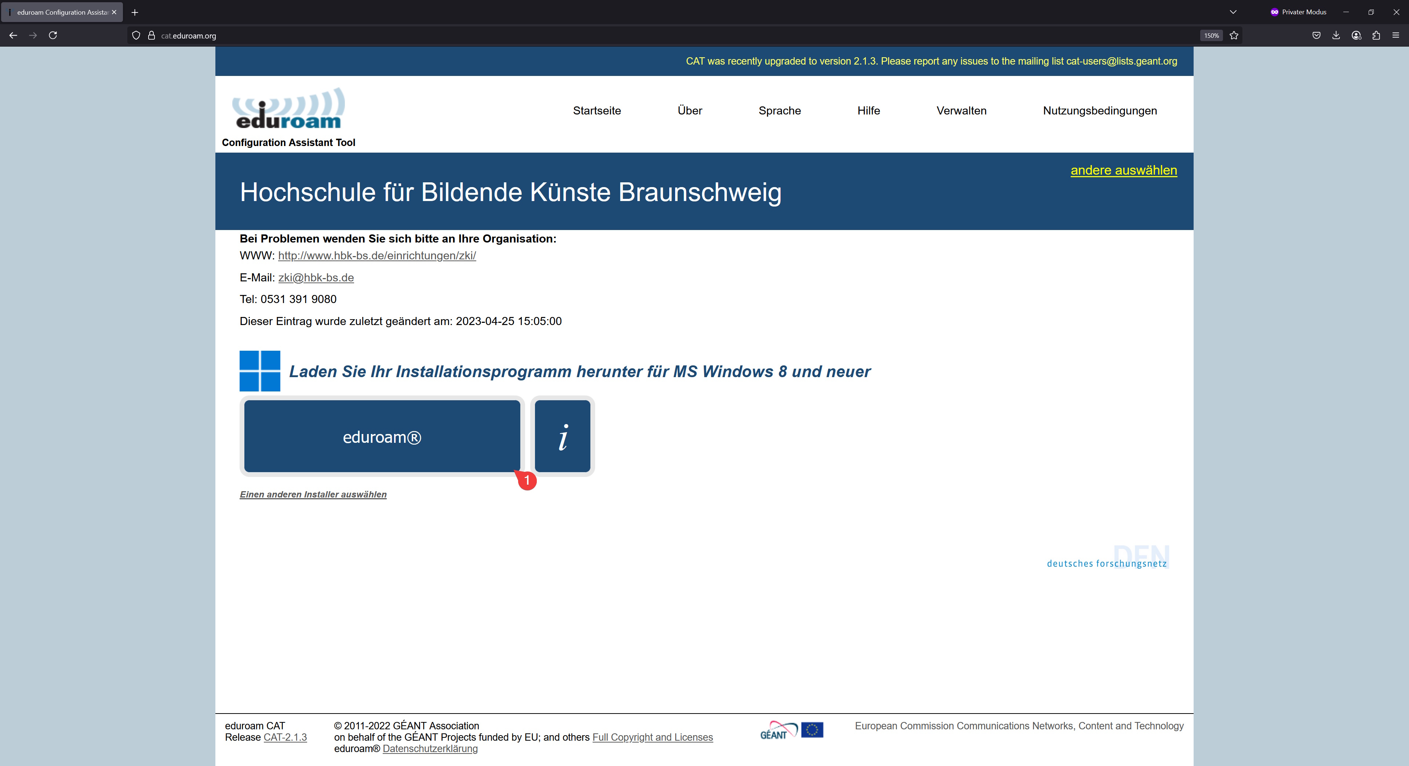The height and width of the screenshot is (766, 1409).
Task: Reload the page with the refresh icon
Action: (53, 36)
